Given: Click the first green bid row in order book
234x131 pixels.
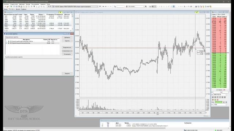Looking at the screenshot, I should click(x=219, y=53).
